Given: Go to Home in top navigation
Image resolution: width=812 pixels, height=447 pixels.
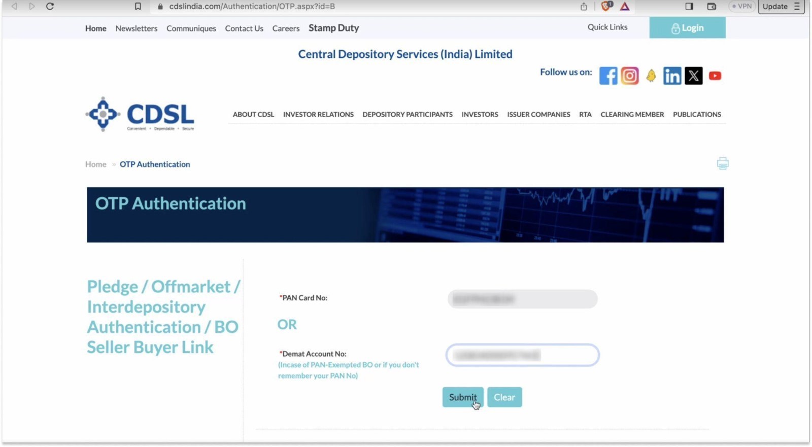Looking at the screenshot, I should [x=96, y=28].
